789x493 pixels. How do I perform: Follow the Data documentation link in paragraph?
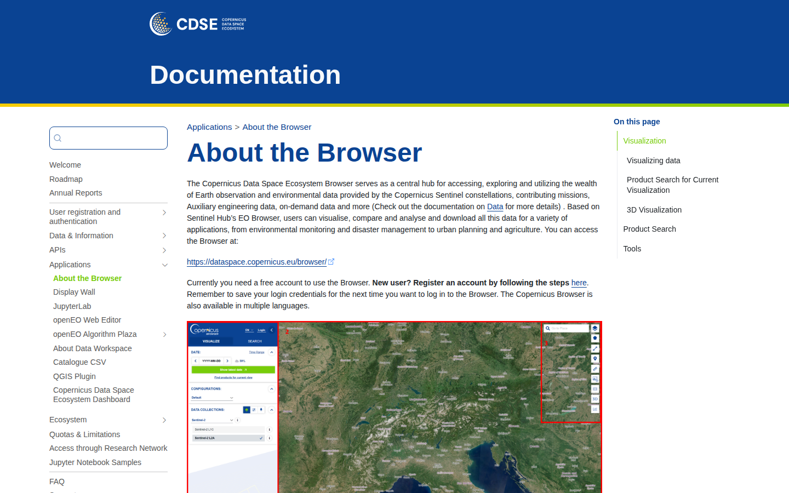495,207
